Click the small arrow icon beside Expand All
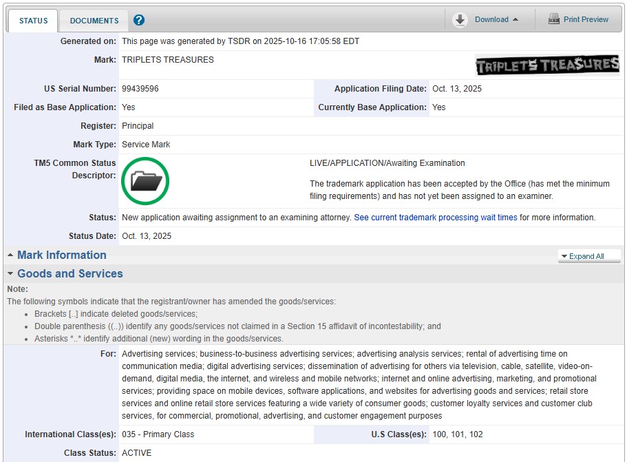The image size is (627, 462). [564, 256]
